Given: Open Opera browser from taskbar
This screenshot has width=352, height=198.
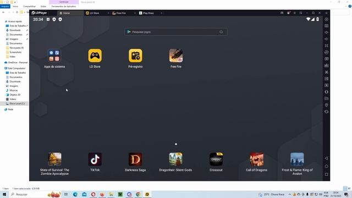Looking at the screenshot, I should (93, 194).
